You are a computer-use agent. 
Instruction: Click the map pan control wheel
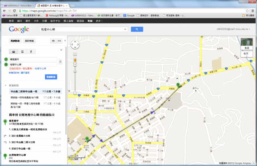point(75,44)
